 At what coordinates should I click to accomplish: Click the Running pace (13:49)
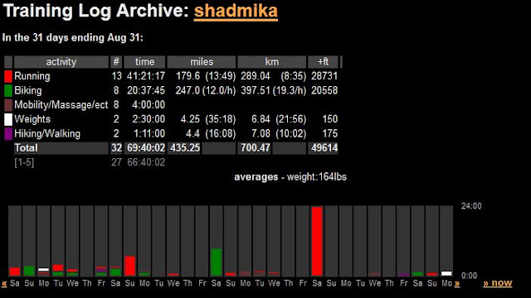click(x=220, y=76)
